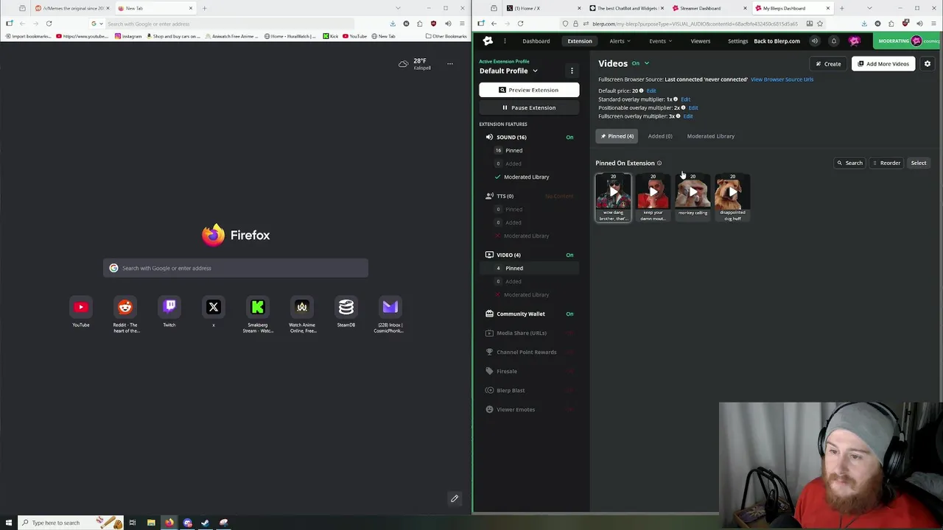Select the TTS (0) feature icon
This screenshot has height=530, width=943.
coord(489,196)
